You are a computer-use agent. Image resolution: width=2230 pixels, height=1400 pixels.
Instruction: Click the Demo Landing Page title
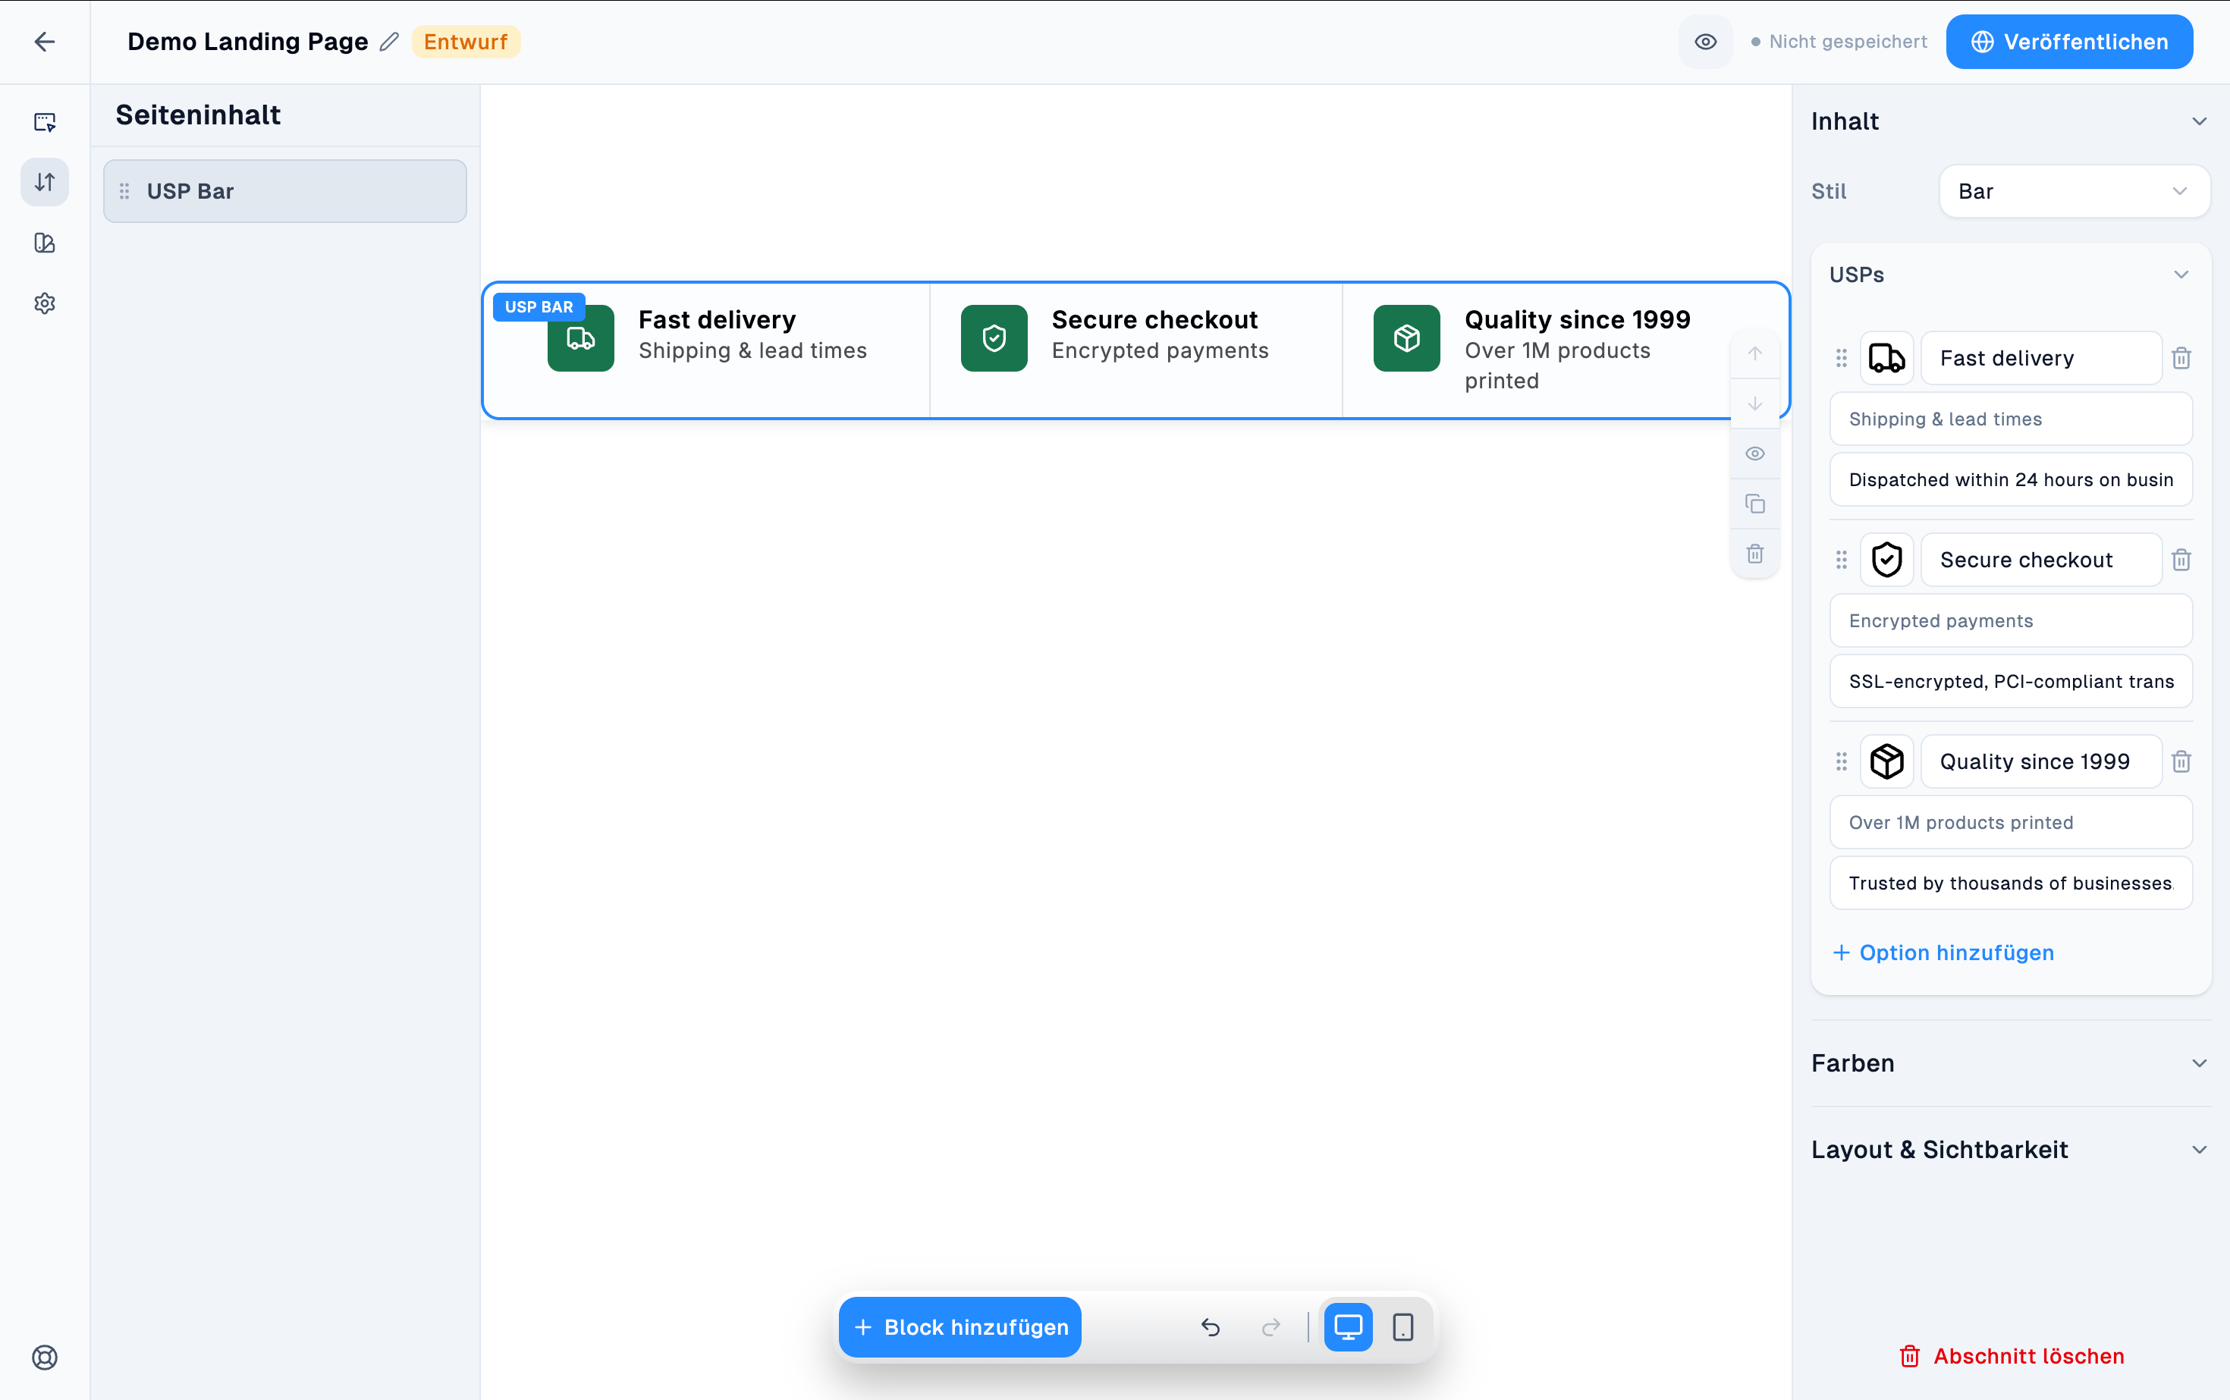(247, 42)
